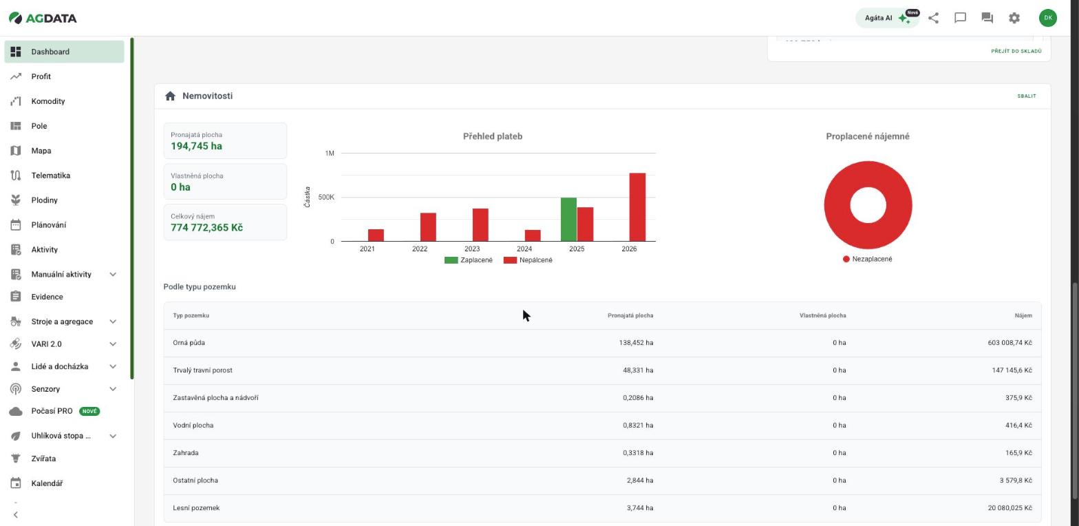Click the red donut chart
This screenshot has height=526, width=1079.
click(868, 205)
